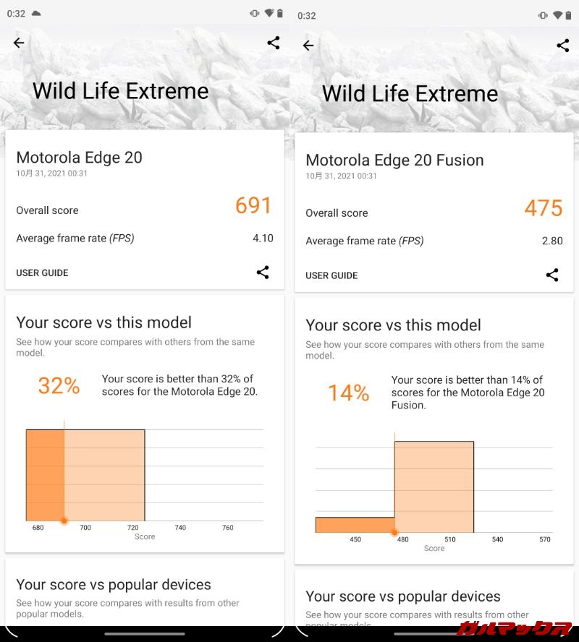Tap cloud icon in left status bar
Viewport: 579px width, 642px height.
click(x=36, y=14)
